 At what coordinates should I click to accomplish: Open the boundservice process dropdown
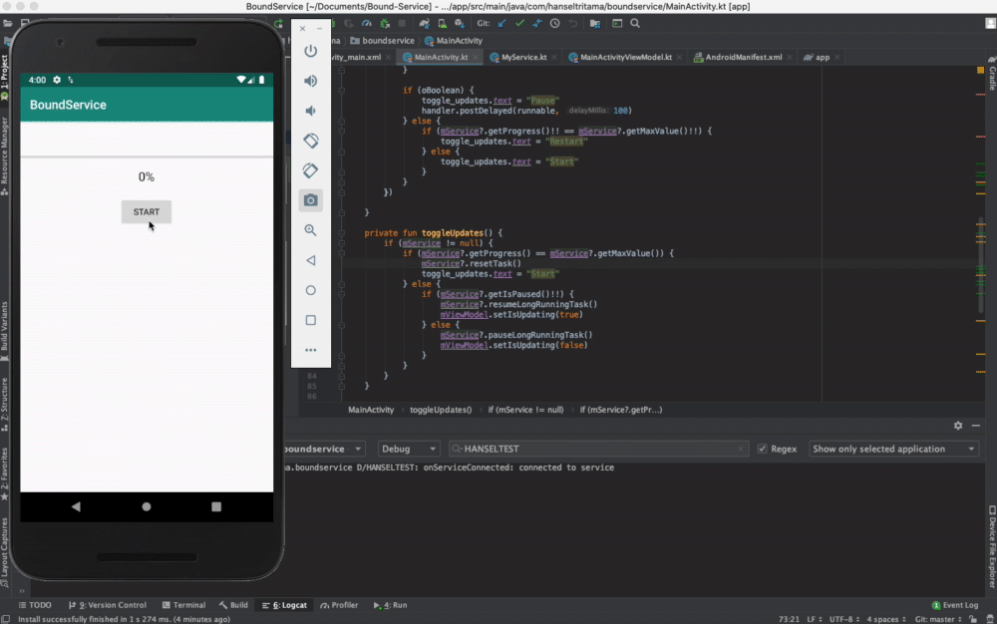[324, 449]
